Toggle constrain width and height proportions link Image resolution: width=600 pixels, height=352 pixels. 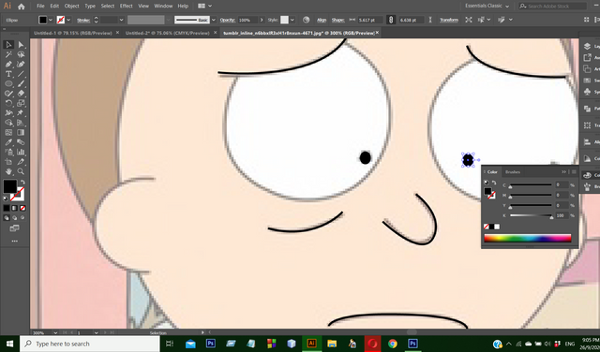pos(391,20)
